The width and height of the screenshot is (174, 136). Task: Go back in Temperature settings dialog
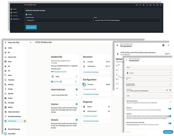pyautogui.click(x=127, y=60)
